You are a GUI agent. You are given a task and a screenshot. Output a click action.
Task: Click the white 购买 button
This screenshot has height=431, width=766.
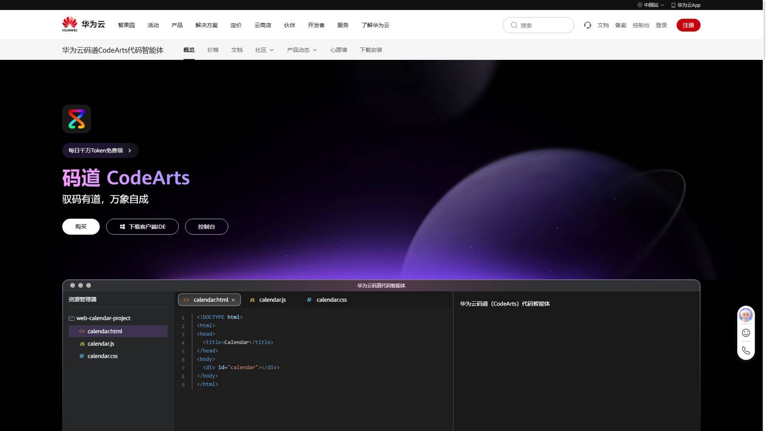(81, 227)
